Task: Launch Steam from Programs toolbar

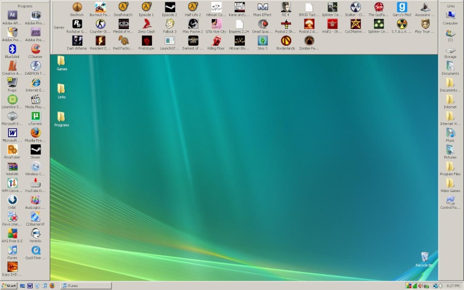Action: [35, 152]
